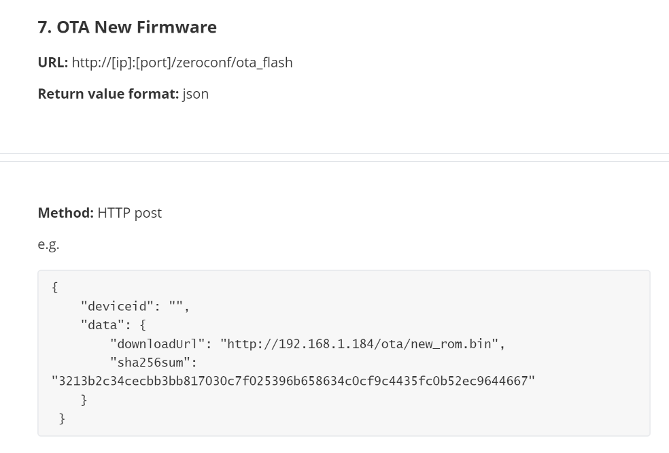Click the final closing brace in code block
669x453 pixels.
[x=63, y=418]
